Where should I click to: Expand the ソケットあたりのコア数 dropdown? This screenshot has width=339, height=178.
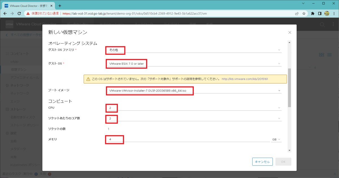194,118
